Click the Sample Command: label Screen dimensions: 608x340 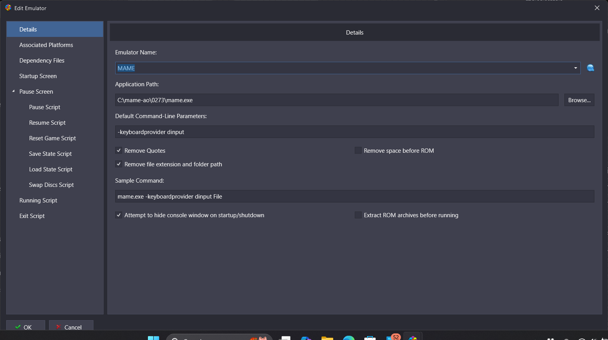pyautogui.click(x=139, y=181)
